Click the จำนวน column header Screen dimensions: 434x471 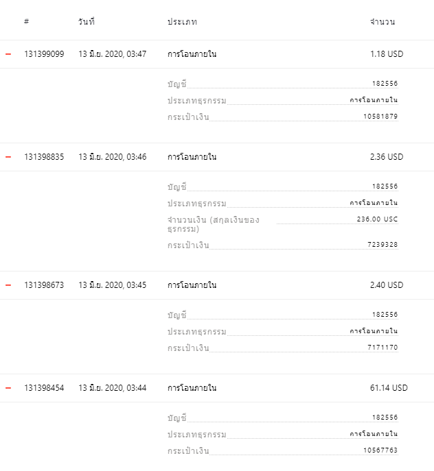coord(382,22)
